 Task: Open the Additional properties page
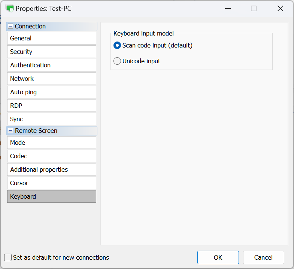tap(52, 169)
